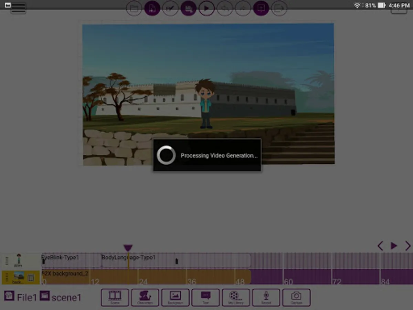Tap the image notification icon in status bar
This screenshot has width=413, height=310.
pyautogui.click(x=8, y=5)
